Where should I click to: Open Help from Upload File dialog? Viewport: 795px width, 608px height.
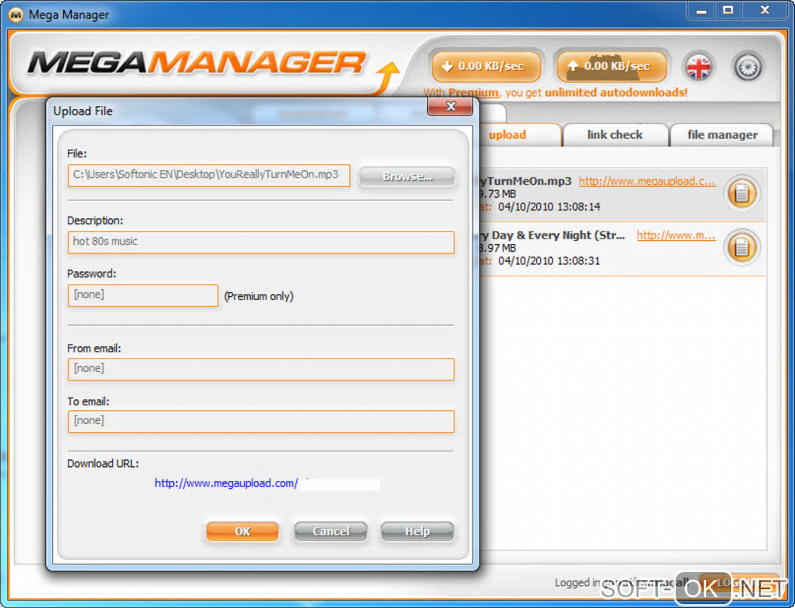click(x=417, y=532)
